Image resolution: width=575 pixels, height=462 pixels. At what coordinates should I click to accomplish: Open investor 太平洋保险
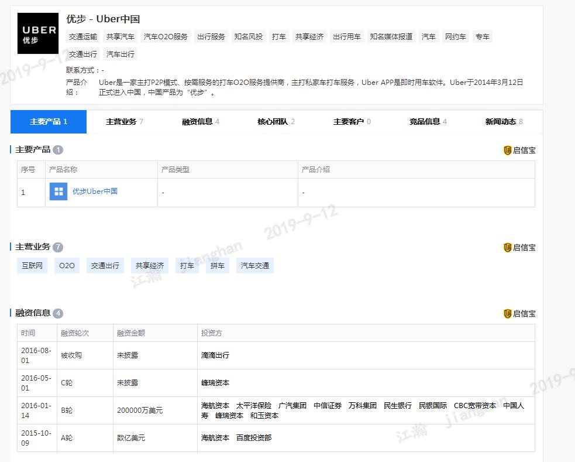254,405
